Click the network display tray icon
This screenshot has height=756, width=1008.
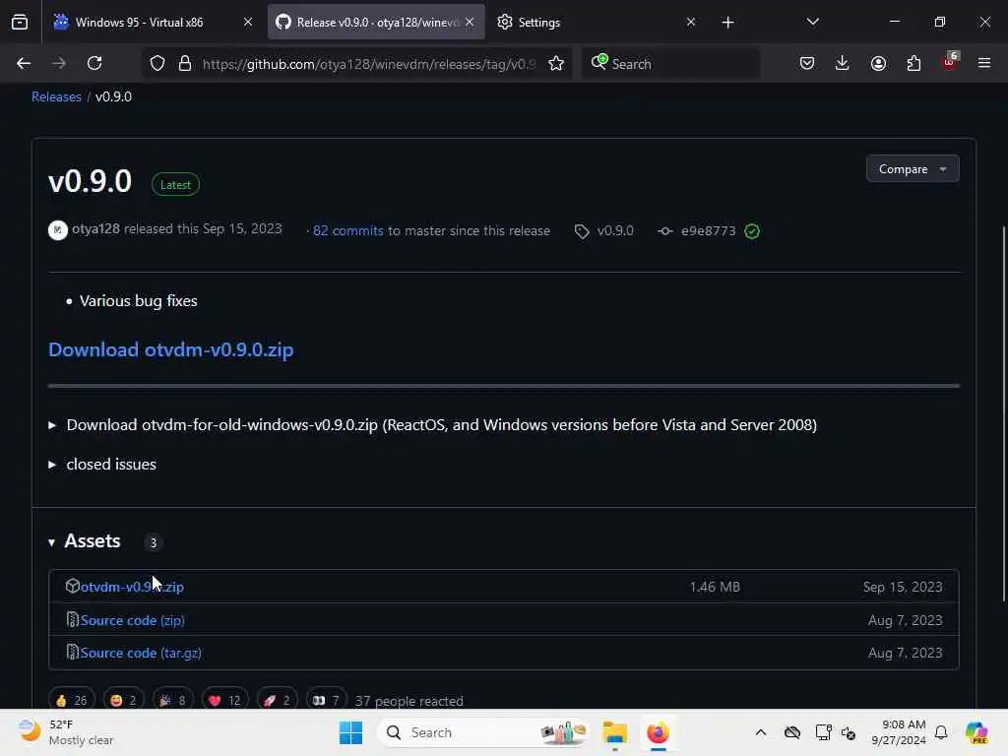823,732
